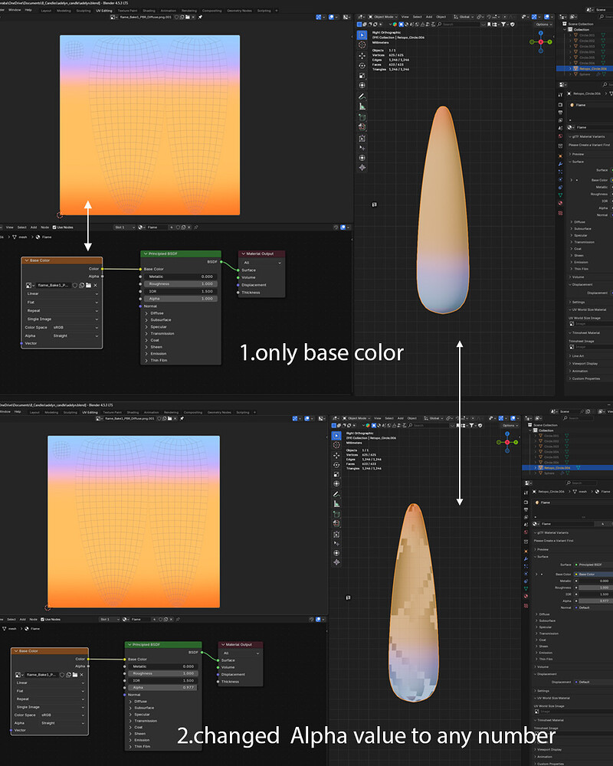Click fake user shield in upper Base Color node
Viewport: 613px width, 766px height.
coord(75,285)
